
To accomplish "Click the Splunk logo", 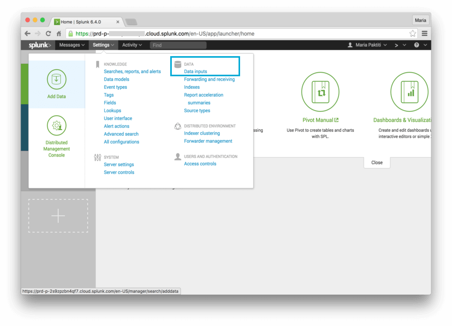I will click(40, 45).
